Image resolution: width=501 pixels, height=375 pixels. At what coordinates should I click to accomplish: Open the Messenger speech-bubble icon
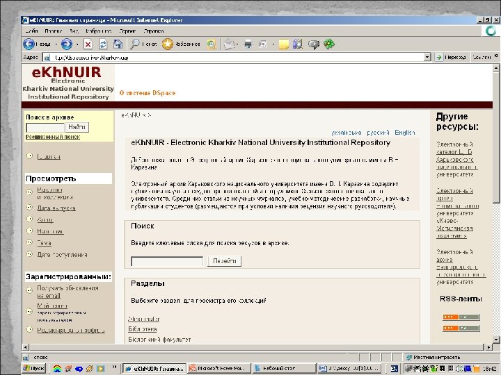313,44
